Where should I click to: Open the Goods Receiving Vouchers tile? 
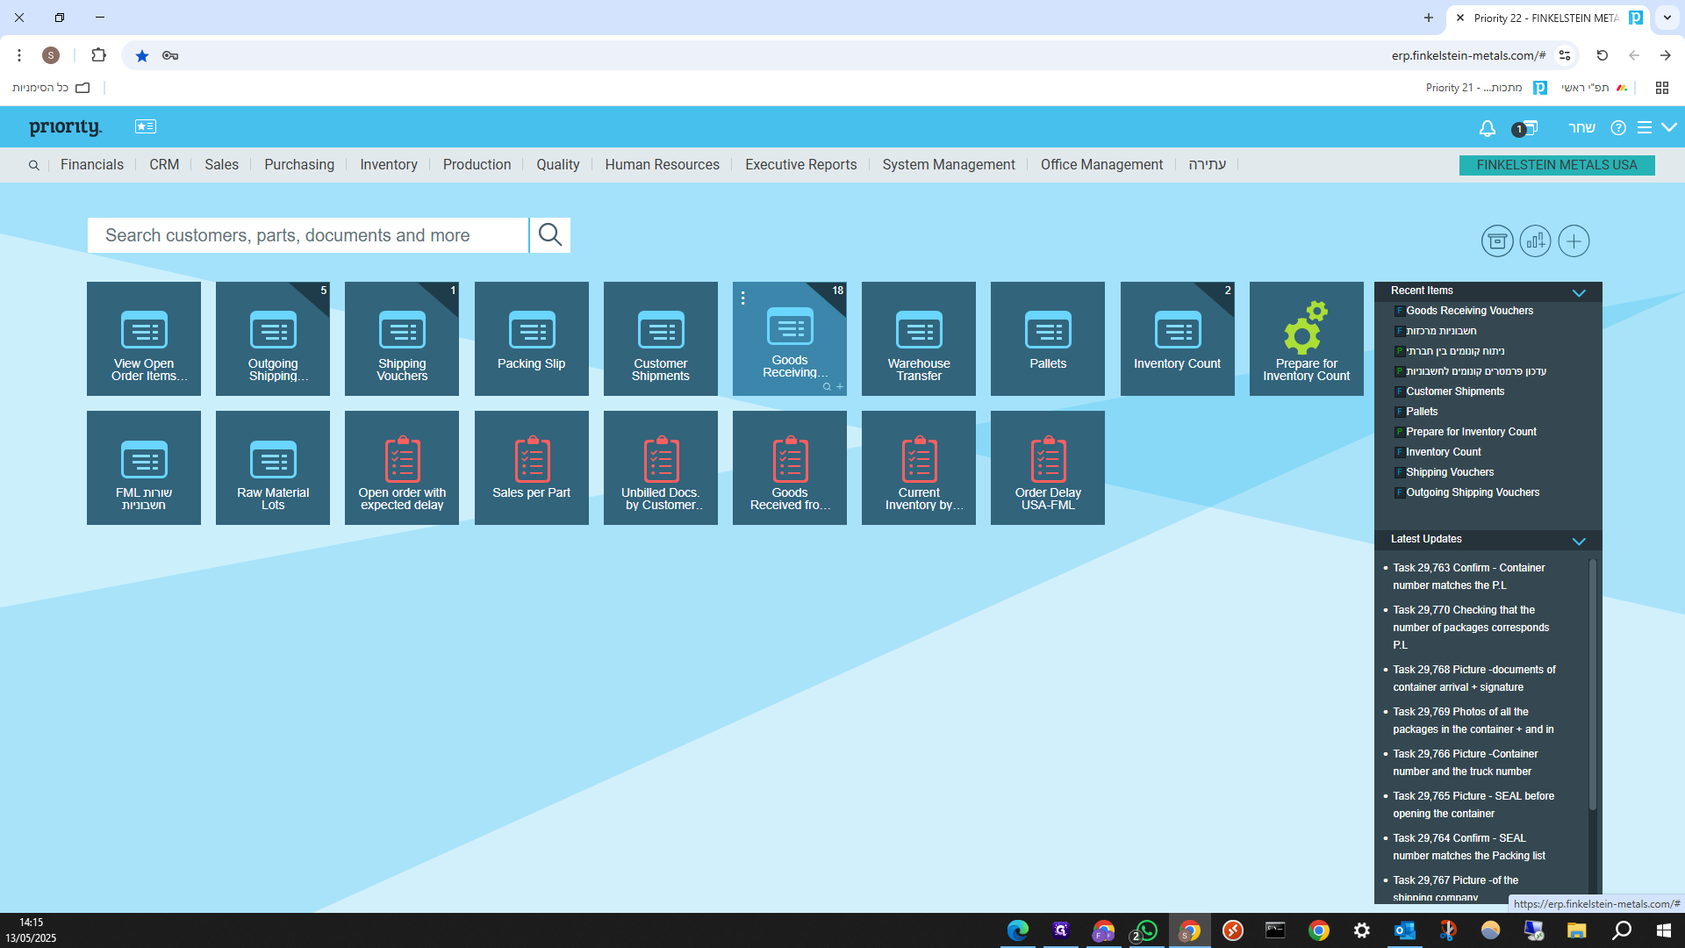[789, 339]
